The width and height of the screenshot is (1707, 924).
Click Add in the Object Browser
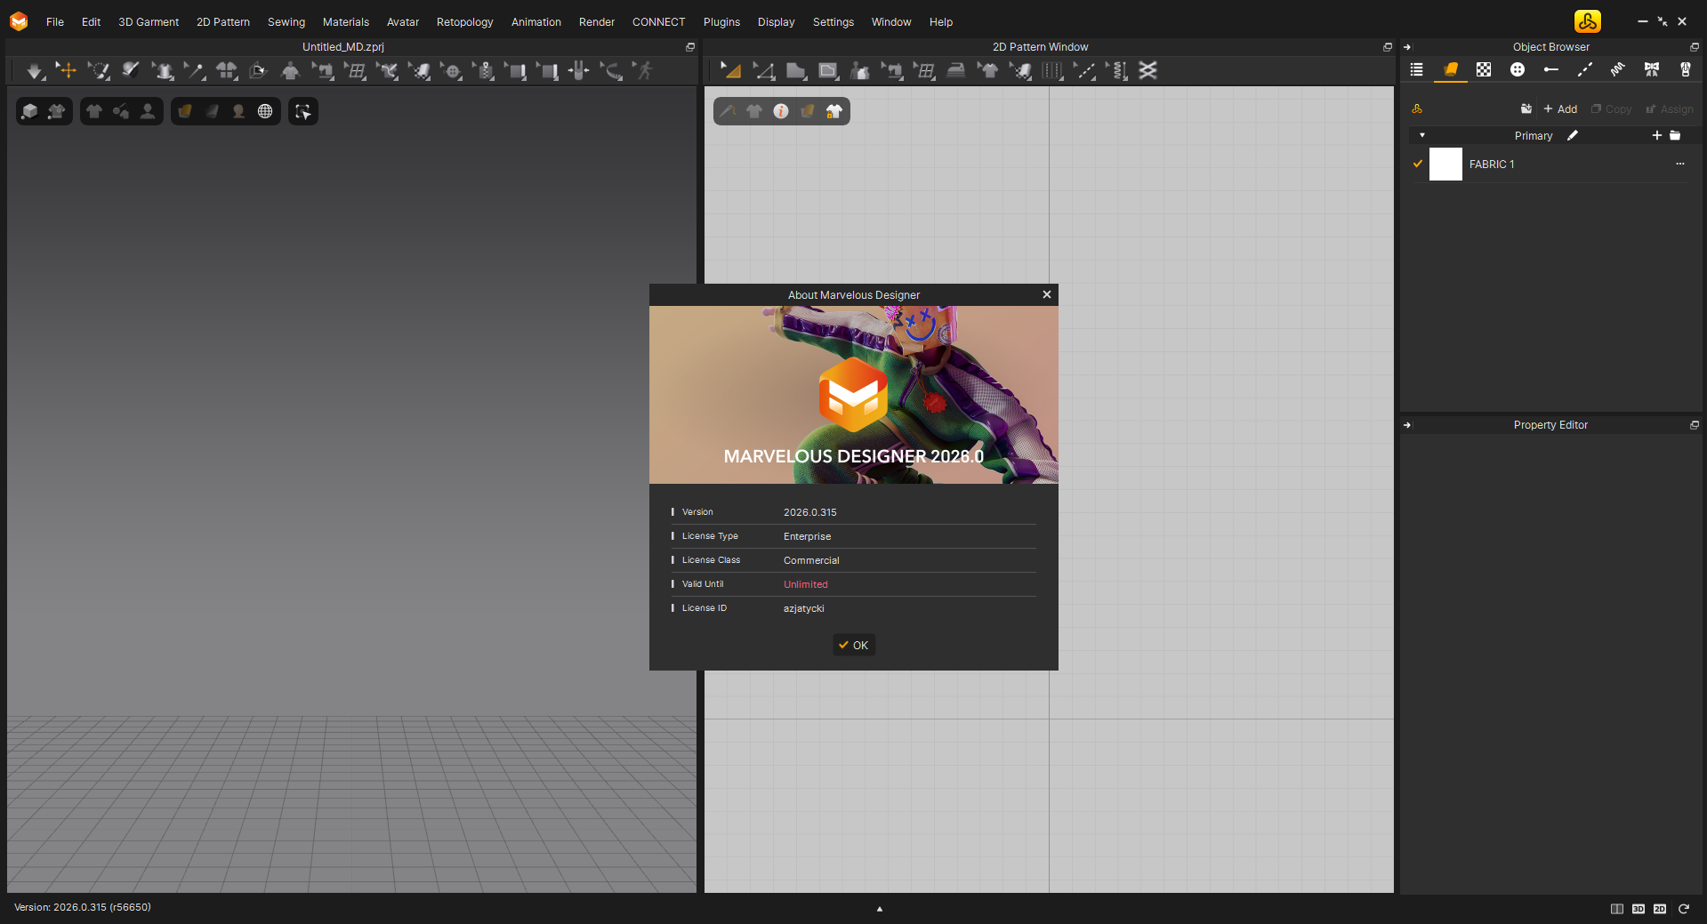[1560, 109]
